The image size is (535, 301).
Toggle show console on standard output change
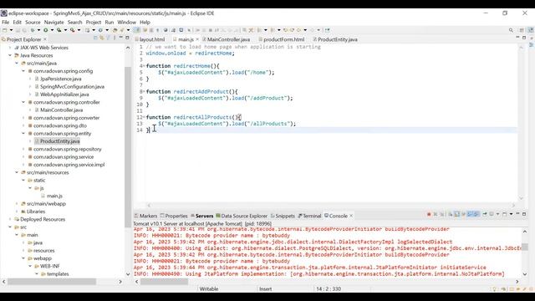coord(470,214)
